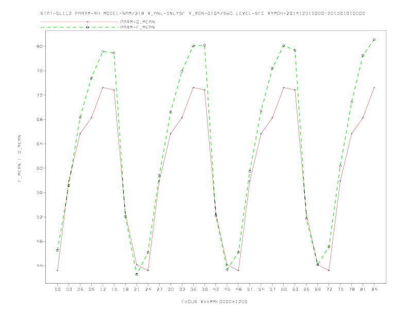The height and width of the screenshot is (315, 408).
Task: Click the x-axis label 33
Action: click(x=182, y=289)
